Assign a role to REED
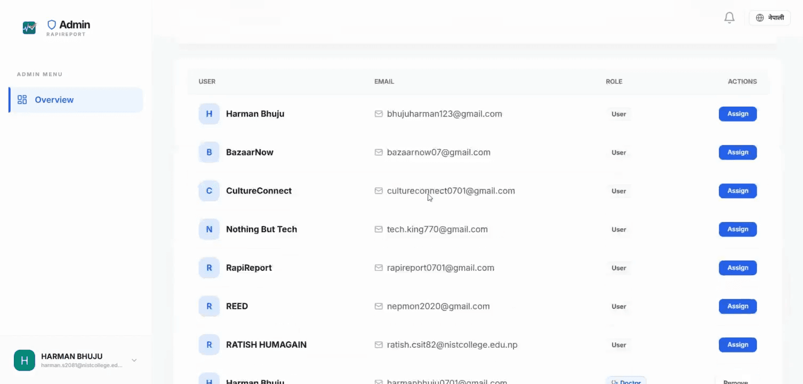 pos(738,306)
